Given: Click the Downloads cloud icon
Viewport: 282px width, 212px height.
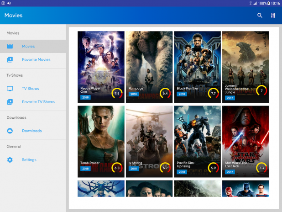Looking at the screenshot, I should pyautogui.click(x=10, y=131).
